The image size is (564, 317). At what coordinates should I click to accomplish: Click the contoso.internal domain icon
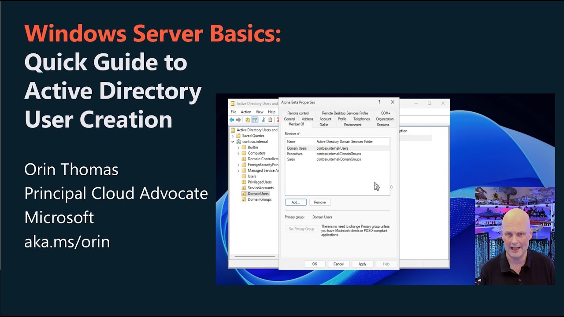pos(239,142)
